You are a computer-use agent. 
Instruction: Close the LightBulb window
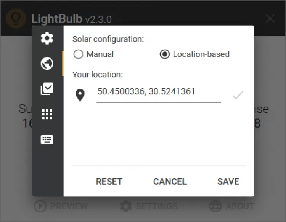click(x=270, y=18)
